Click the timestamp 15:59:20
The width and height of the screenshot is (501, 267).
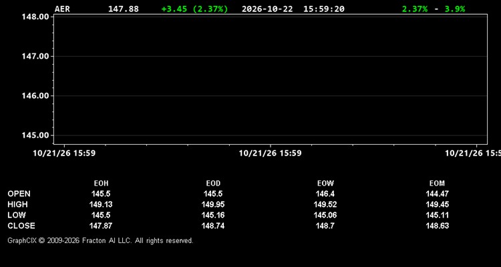tap(324, 9)
